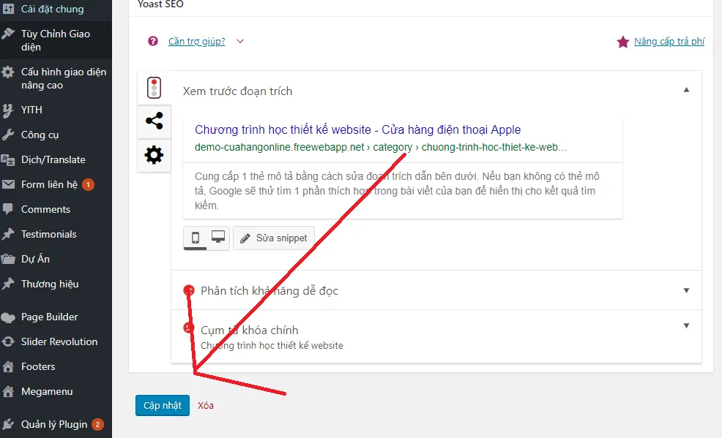Click the wrench icon for Công cụ

8,135
